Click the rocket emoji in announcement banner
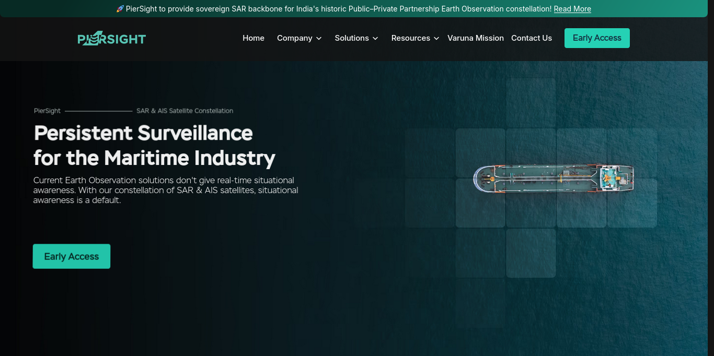The width and height of the screenshot is (714, 356). (x=120, y=9)
